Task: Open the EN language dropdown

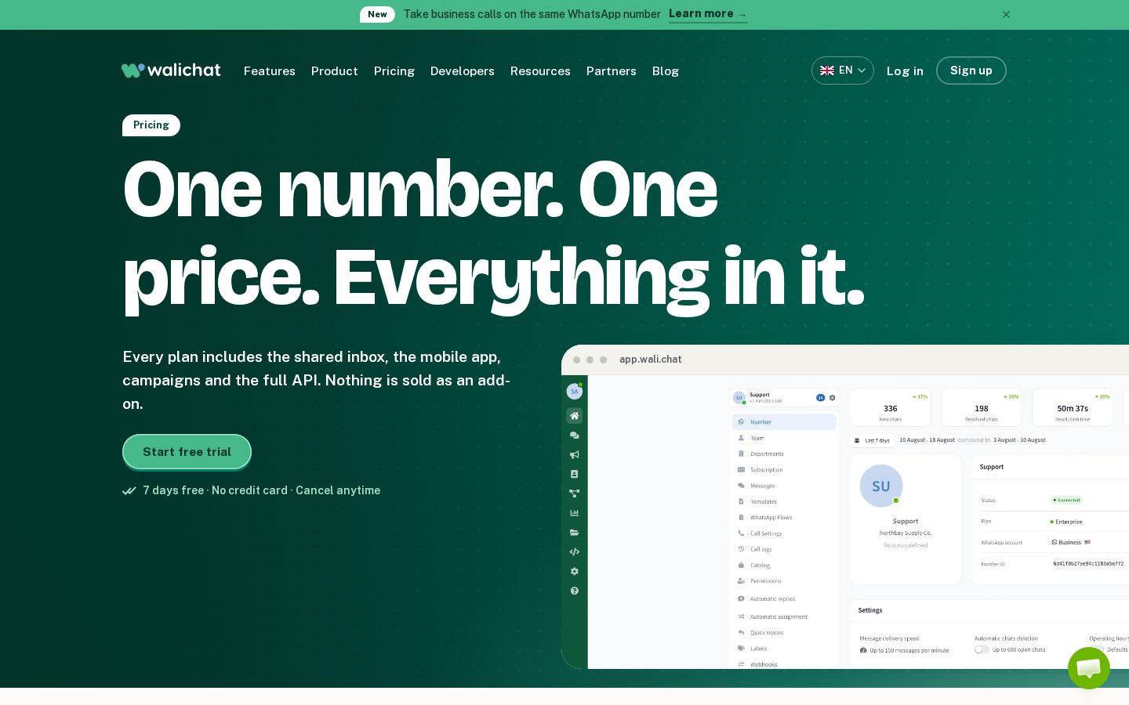Action: [843, 70]
